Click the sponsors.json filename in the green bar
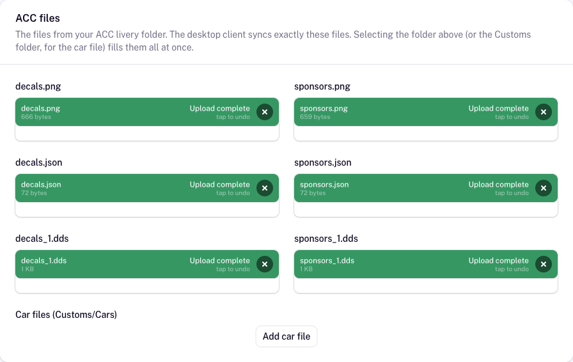This screenshot has width=573, height=362. click(324, 184)
